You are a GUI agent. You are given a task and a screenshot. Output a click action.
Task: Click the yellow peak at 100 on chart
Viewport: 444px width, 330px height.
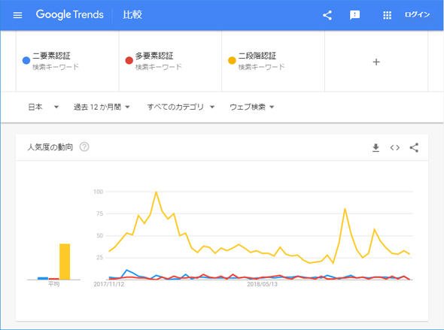pos(156,192)
